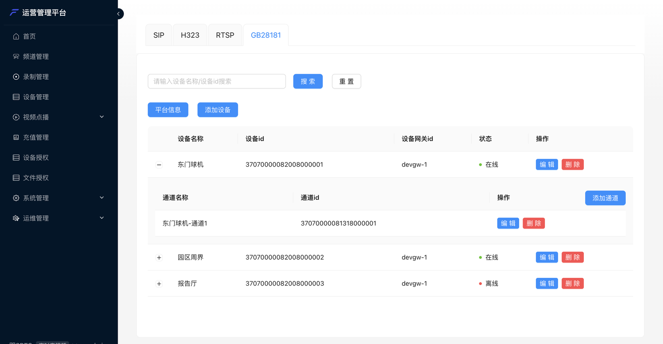Click the platform logo icon
663x344 pixels.
15,12
